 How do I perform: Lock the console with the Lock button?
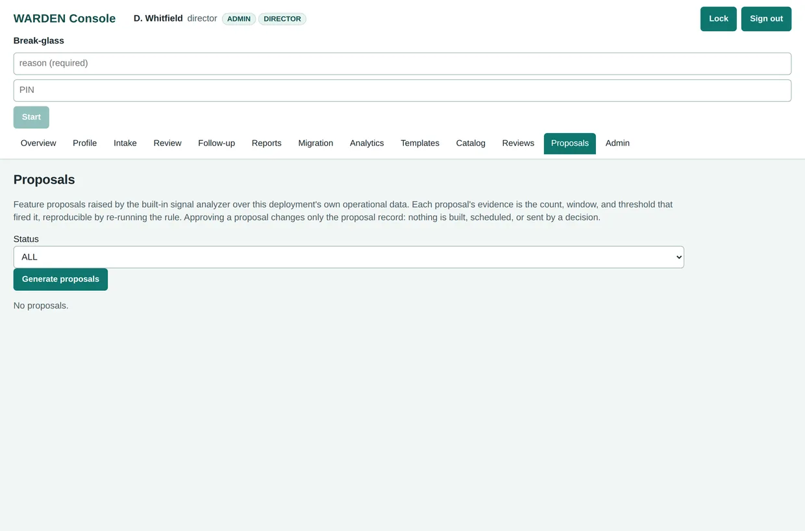pyautogui.click(x=718, y=19)
